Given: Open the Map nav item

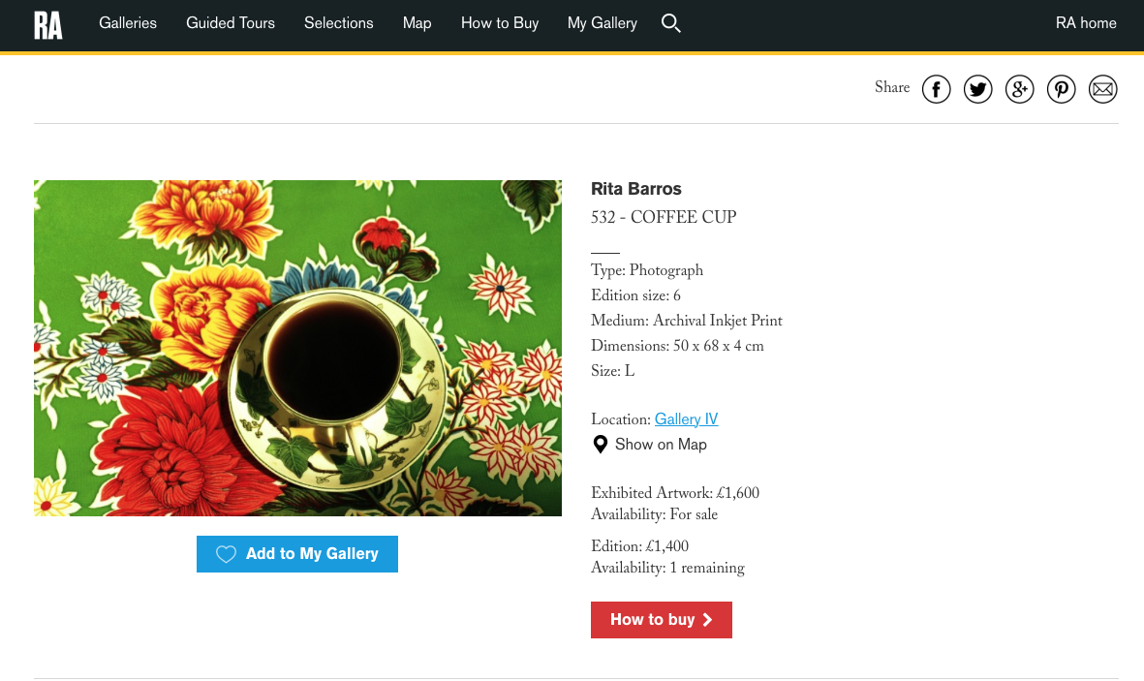Looking at the screenshot, I should click(417, 23).
